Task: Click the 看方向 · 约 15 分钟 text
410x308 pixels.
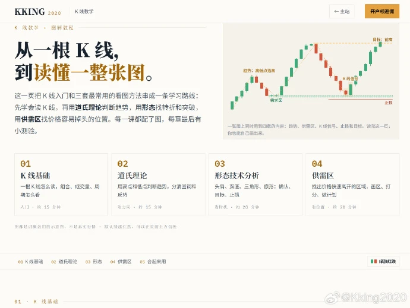Action: 140,207
